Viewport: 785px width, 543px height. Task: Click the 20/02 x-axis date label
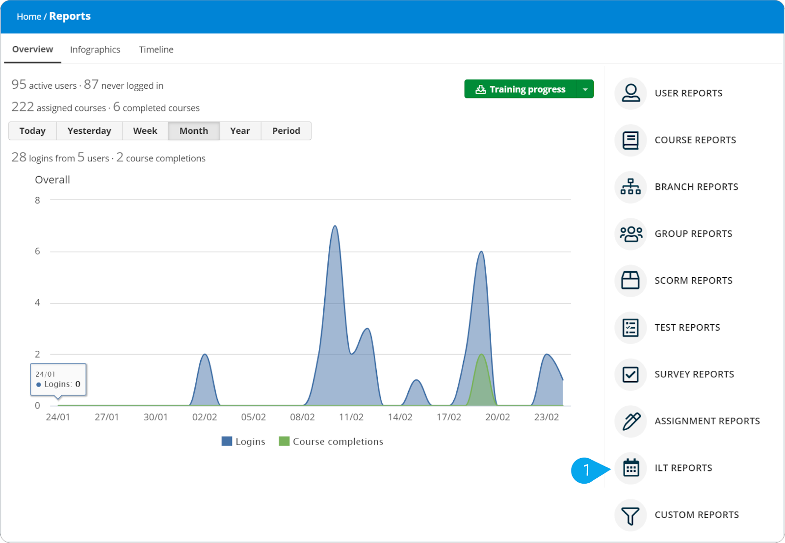(x=497, y=417)
